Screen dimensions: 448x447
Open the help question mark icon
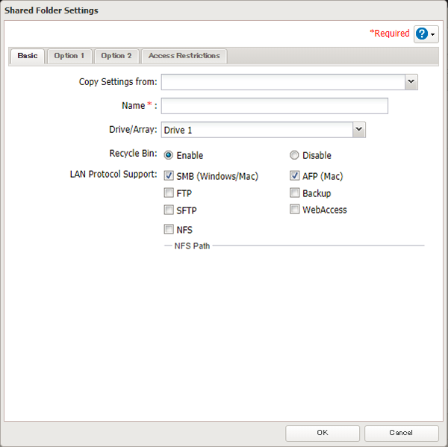pos(423,34)
